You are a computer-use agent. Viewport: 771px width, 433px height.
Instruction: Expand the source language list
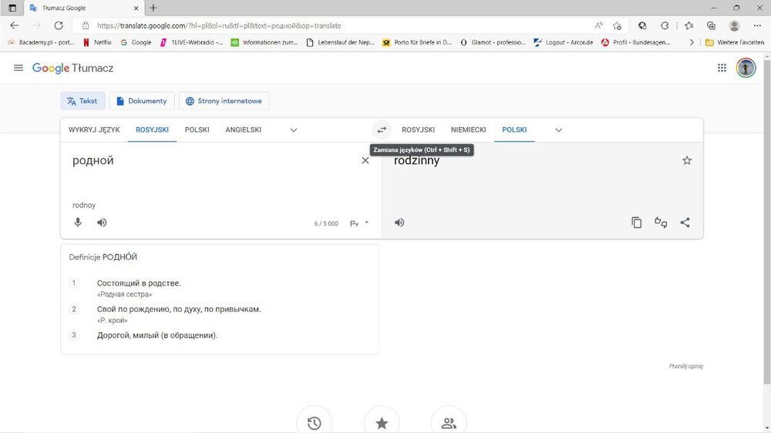pyautogui.click(x=294, y=130)
